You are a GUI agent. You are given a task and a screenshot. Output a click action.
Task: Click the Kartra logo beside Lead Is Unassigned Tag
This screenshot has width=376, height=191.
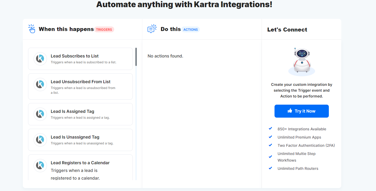[x=40, y=140]
